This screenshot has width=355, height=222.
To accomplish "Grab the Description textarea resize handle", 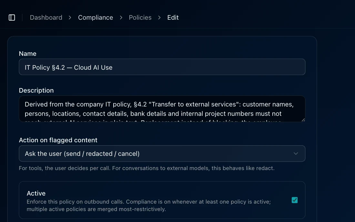I will 303,120.
